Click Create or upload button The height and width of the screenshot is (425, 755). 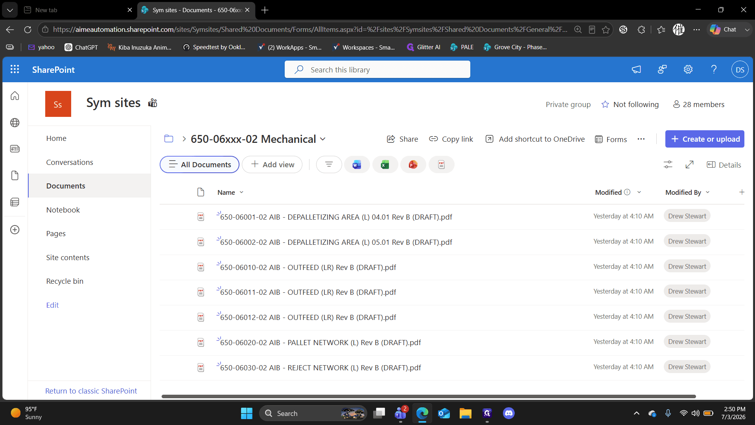[x=705, y=139]
